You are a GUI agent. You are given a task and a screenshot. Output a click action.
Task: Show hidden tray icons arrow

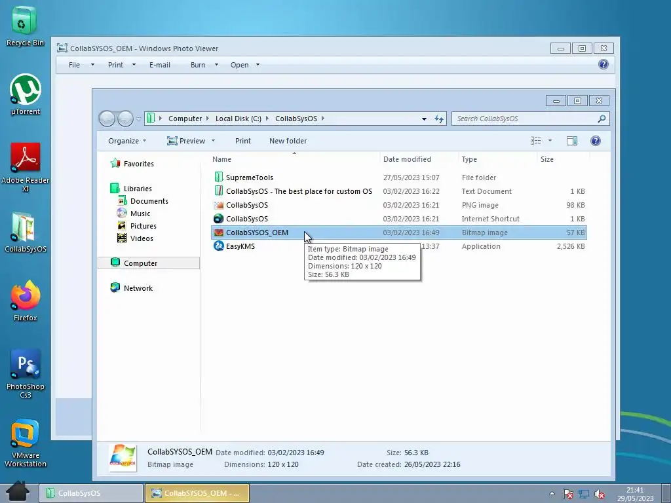click(x=552, y=493)
